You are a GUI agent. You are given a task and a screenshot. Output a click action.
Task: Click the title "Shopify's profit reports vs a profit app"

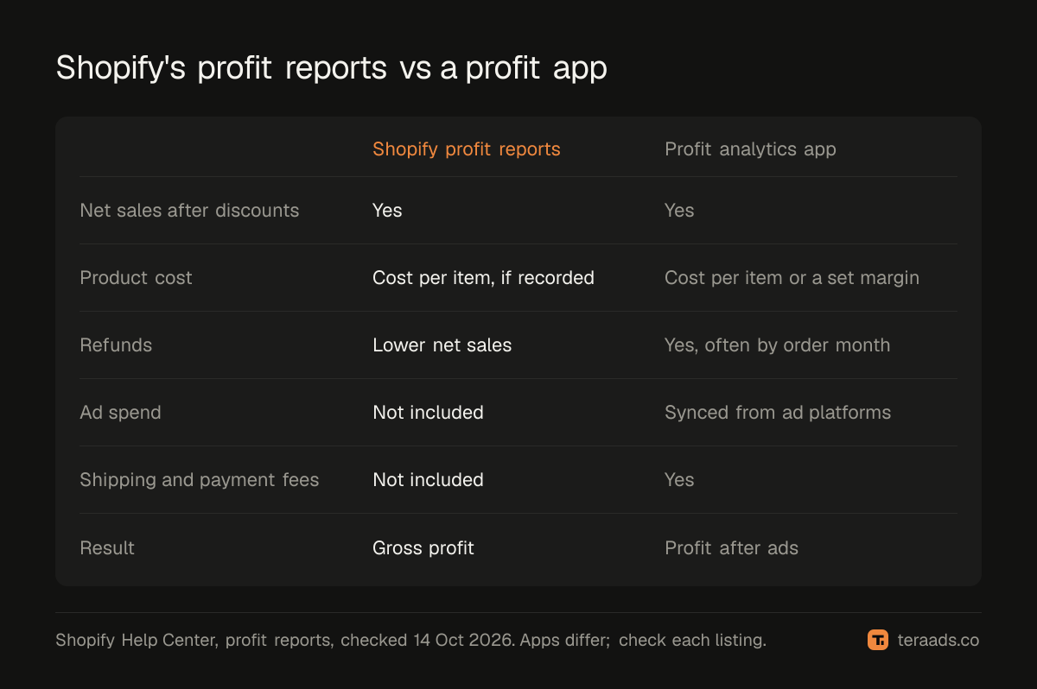point(331,67)
